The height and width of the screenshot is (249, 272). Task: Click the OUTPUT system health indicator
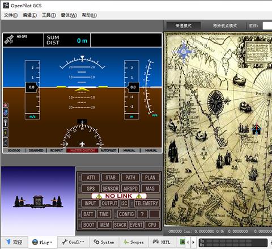tap(109, 204)
